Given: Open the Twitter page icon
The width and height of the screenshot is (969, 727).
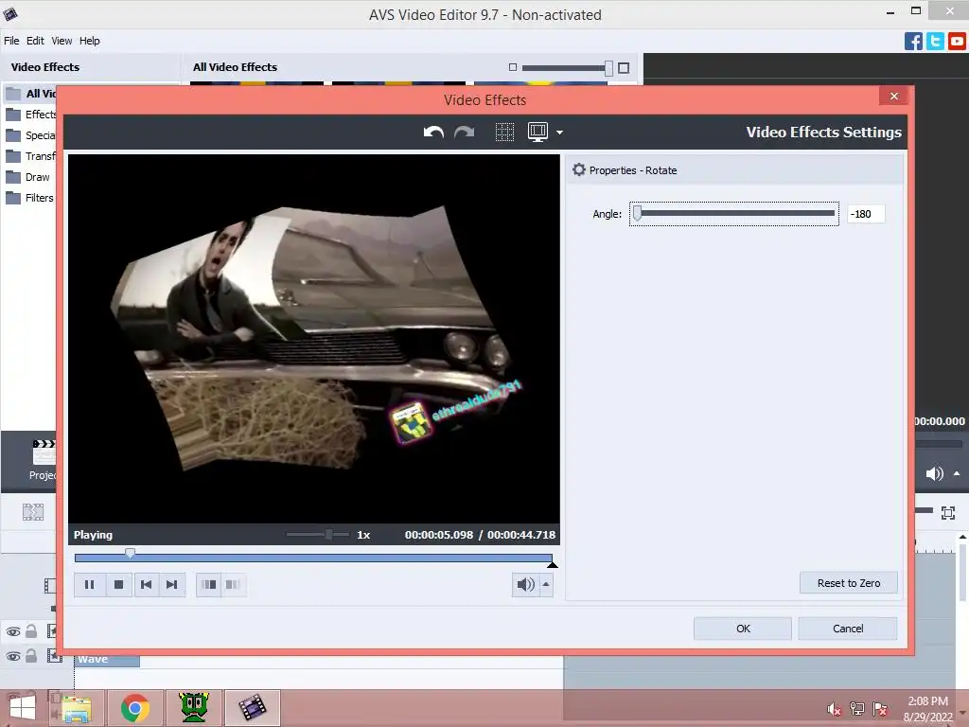Looking at the screenshot, I should click(935, 42).
